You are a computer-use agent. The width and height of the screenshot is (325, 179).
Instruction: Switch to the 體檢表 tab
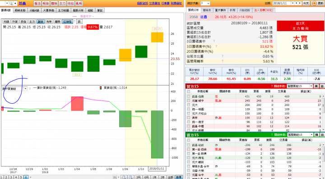pyautogui.click(x=207, y=10)
